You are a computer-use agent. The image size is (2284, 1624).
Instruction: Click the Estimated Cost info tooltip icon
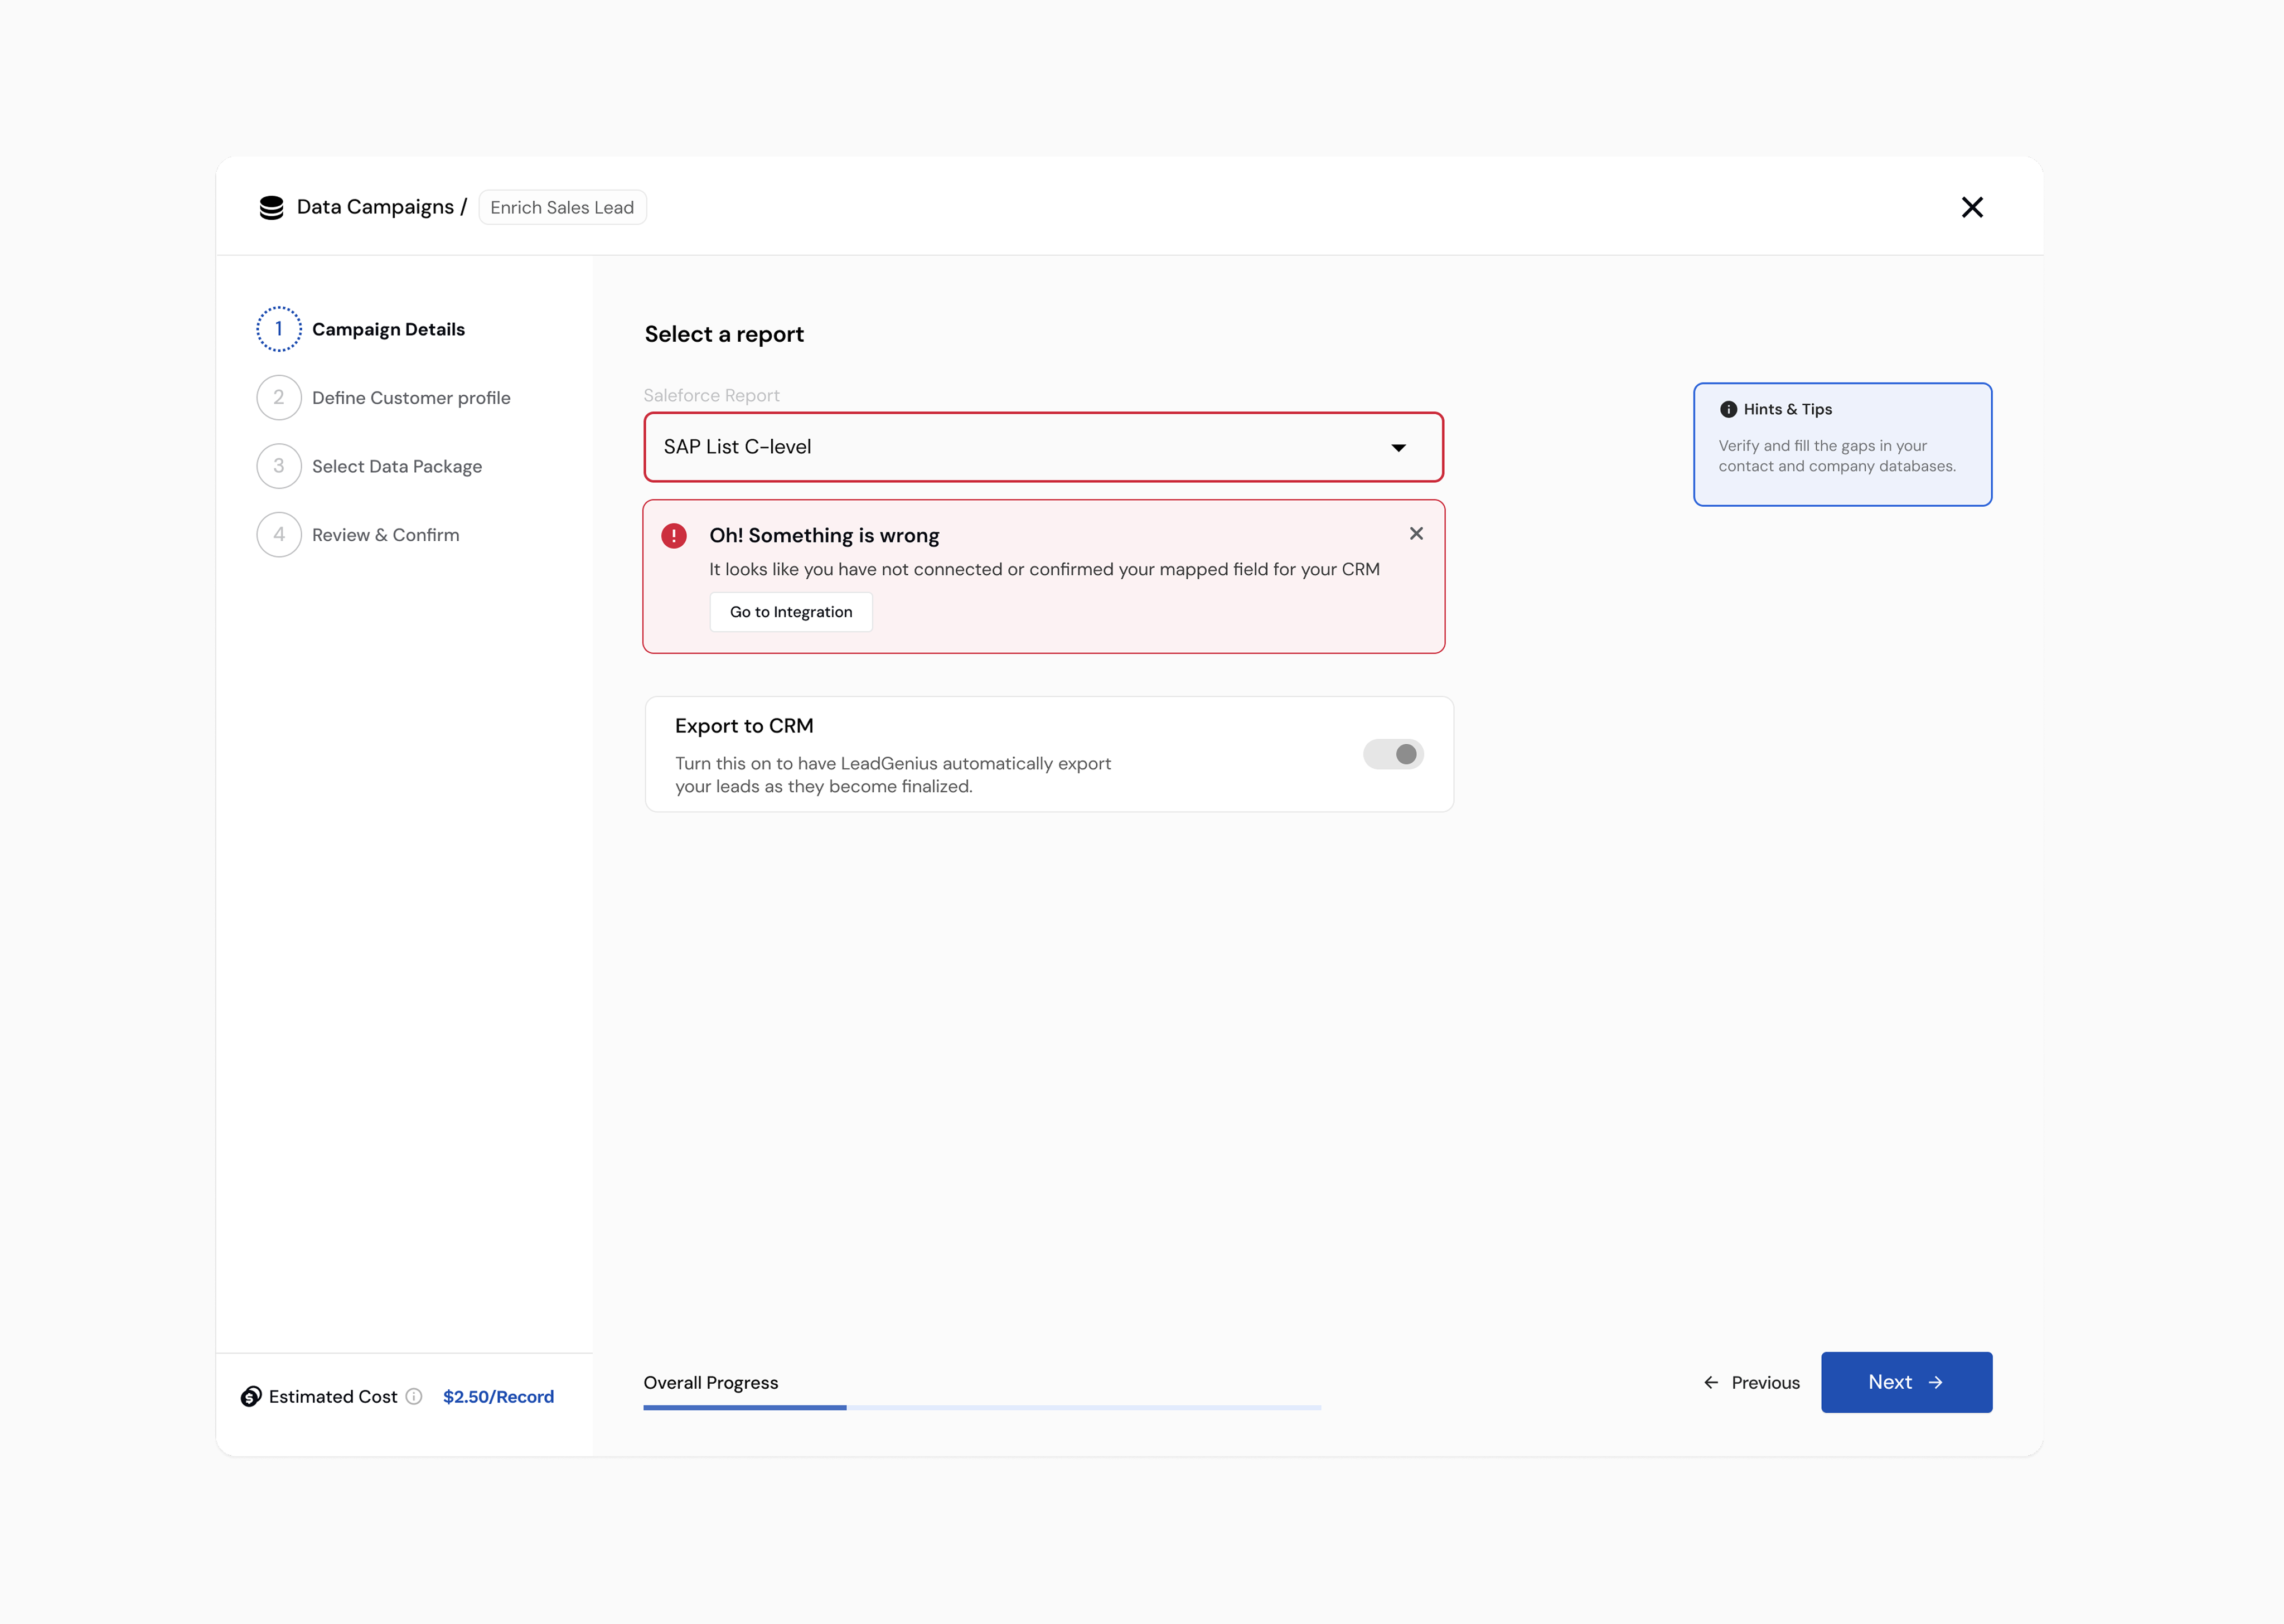tap(414, 1397)
